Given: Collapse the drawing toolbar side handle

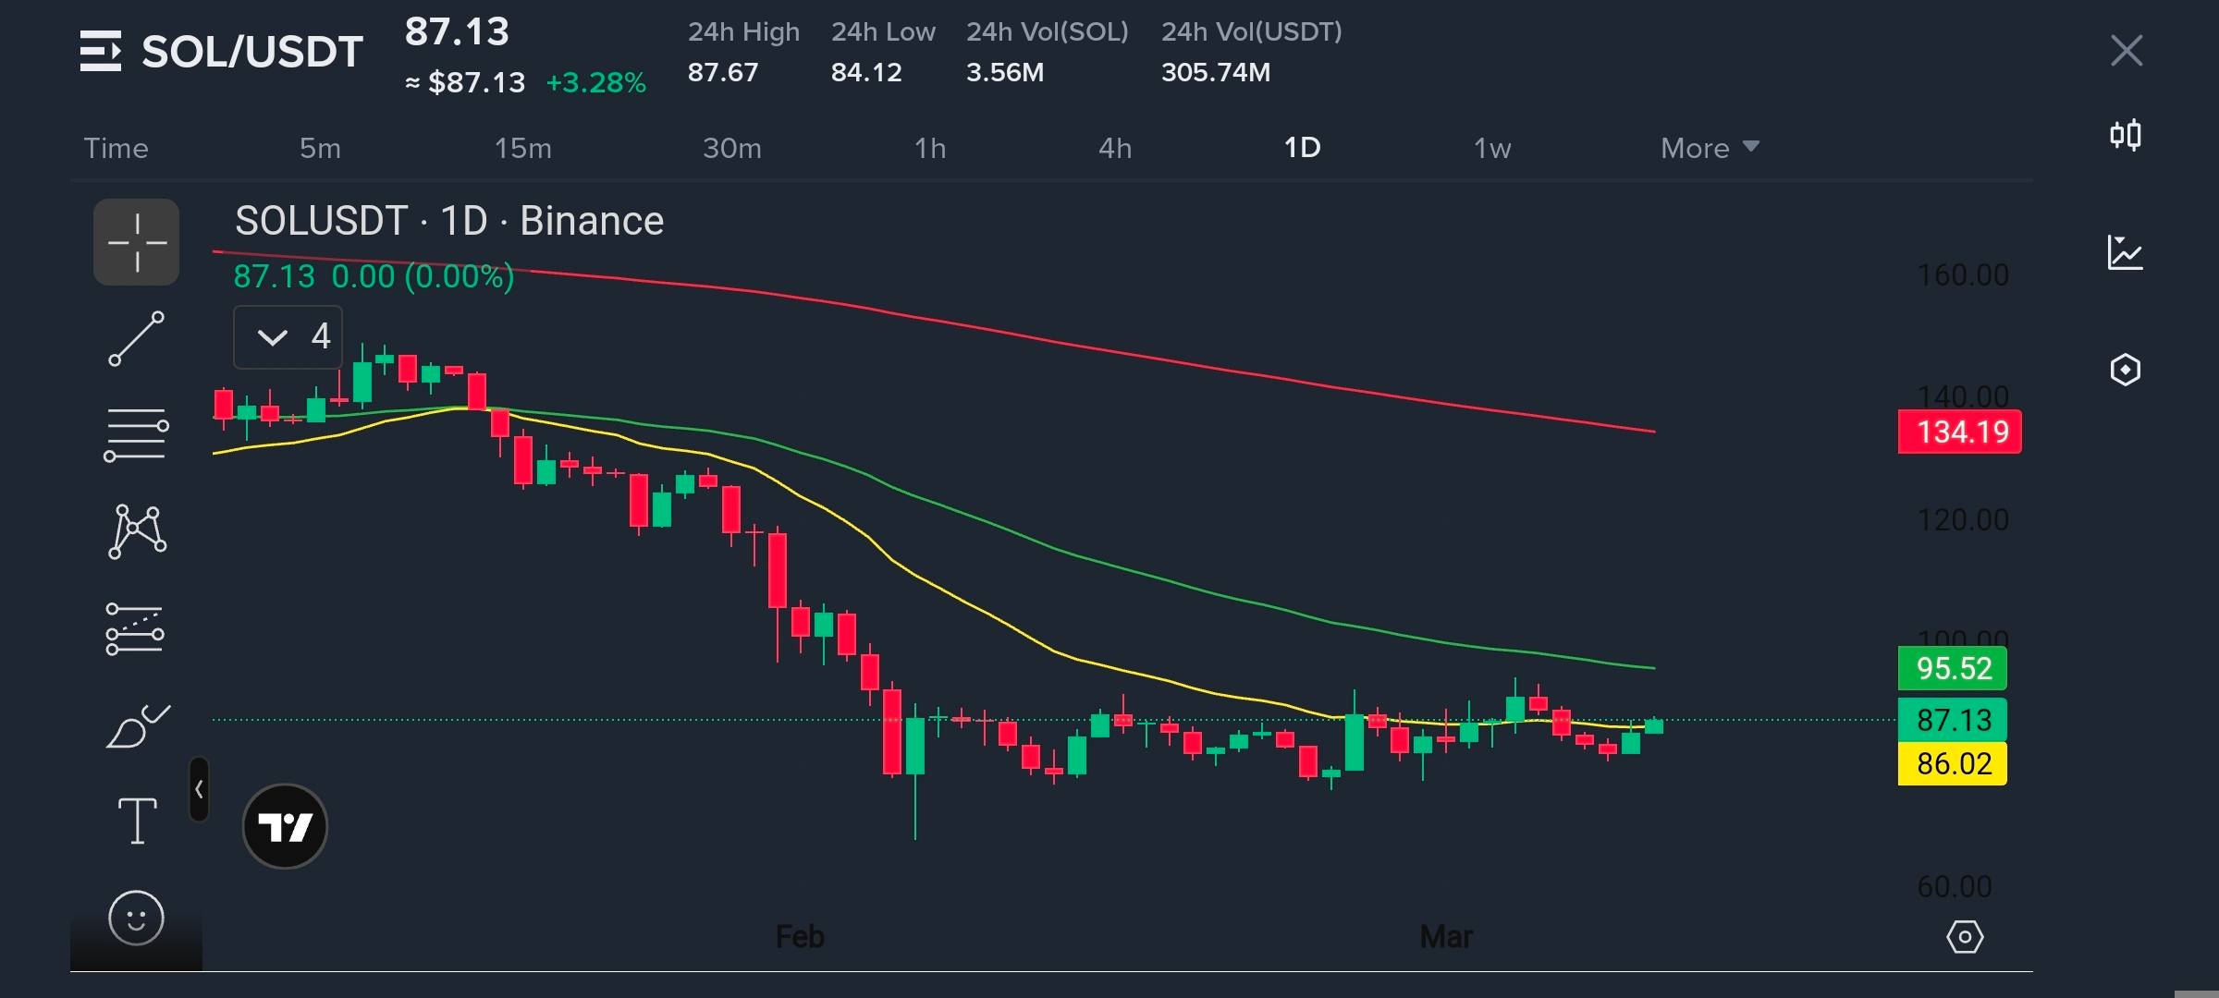Looking at the screenshot, I should click(x=199, y=789).
